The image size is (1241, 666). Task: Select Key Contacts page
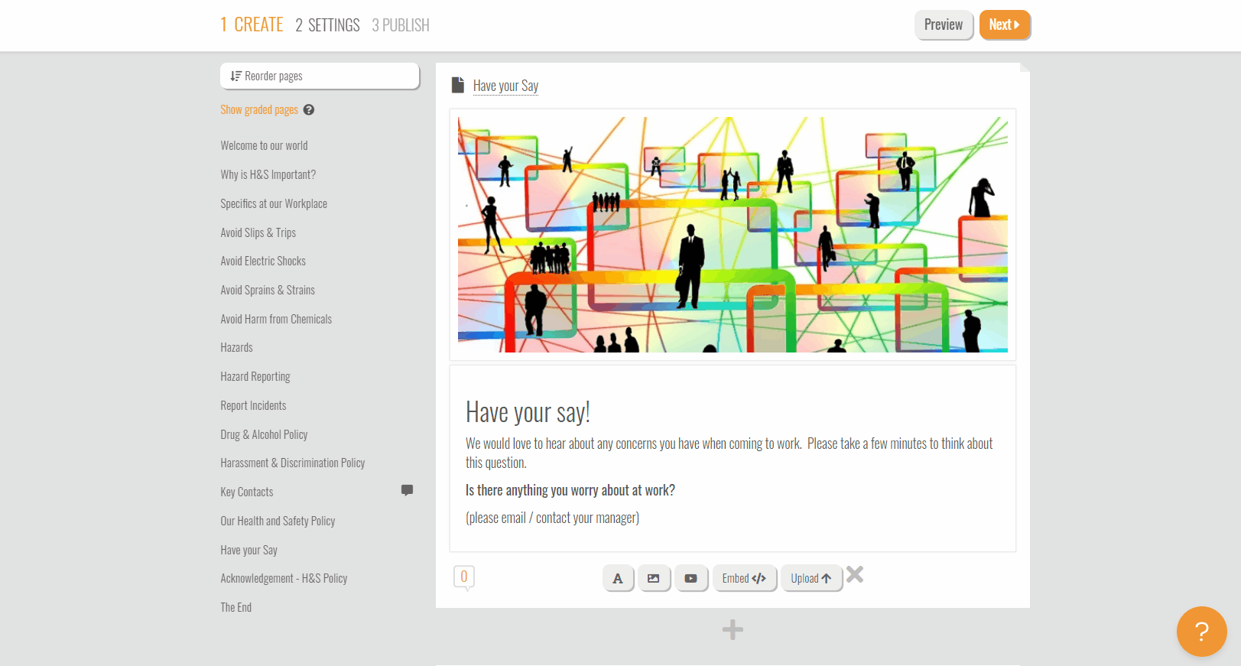coord(246,492)
